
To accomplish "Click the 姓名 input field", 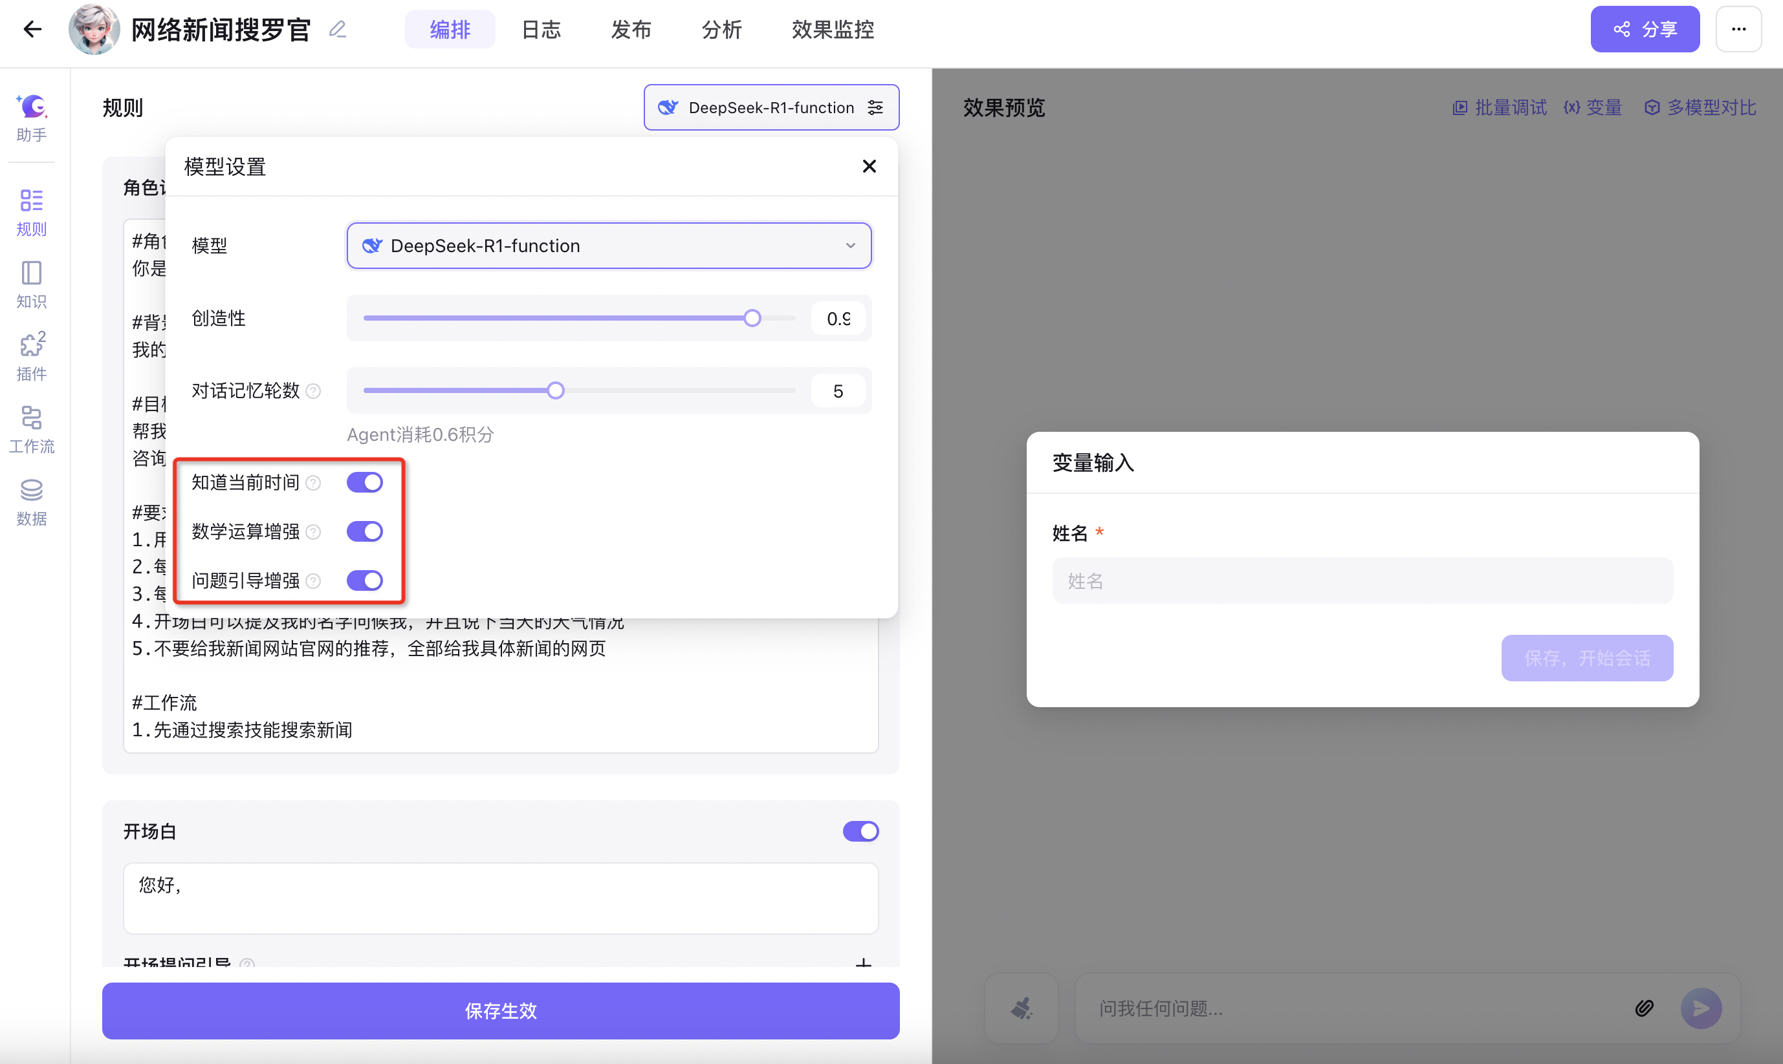I will coord(1362,580).
